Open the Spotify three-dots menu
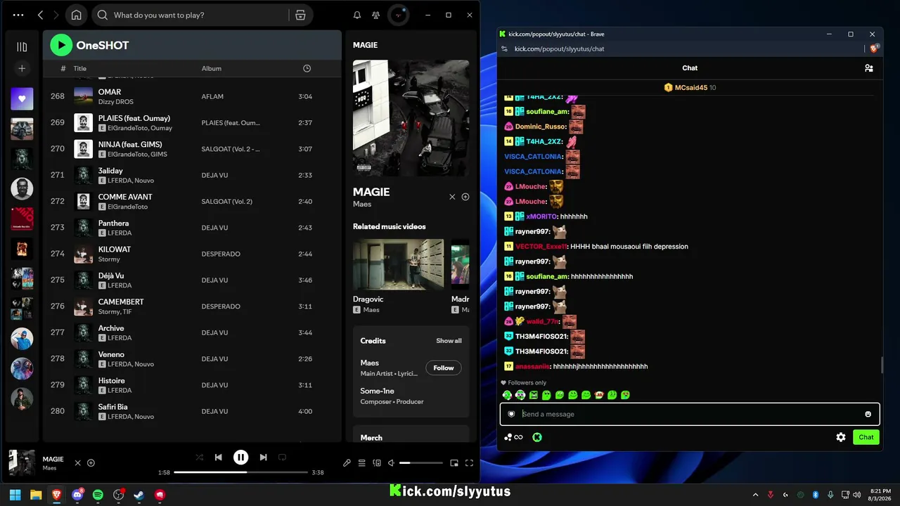This screenshot has height=506, width=900. 18,15
